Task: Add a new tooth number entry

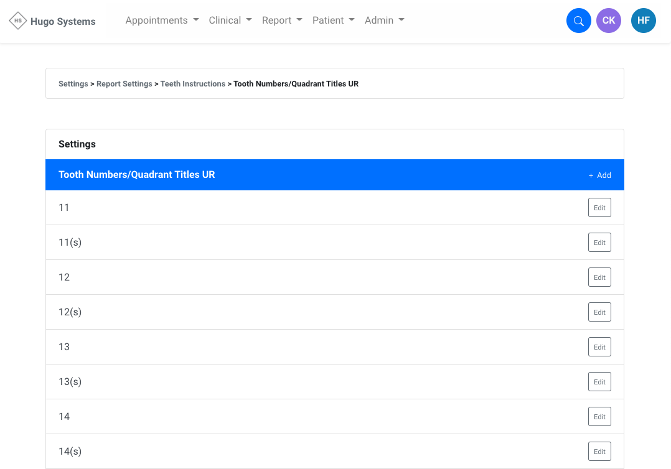Action: coord(600,175)
